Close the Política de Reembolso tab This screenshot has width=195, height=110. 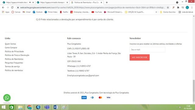pos(101,2)
